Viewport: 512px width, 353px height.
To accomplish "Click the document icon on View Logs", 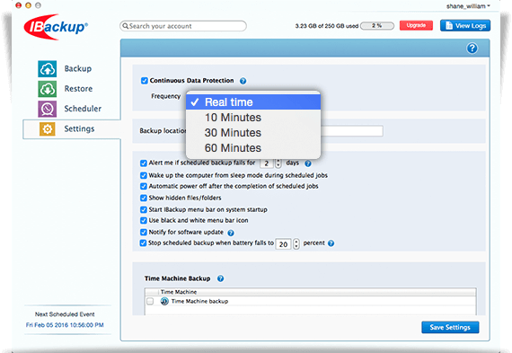I will point(449,25).
